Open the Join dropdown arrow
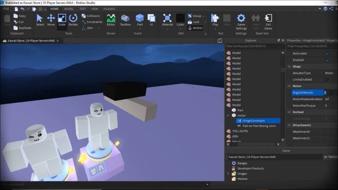The width and height of the screenshot is (338, 190). pyautogui.click(x=99, y=28)
